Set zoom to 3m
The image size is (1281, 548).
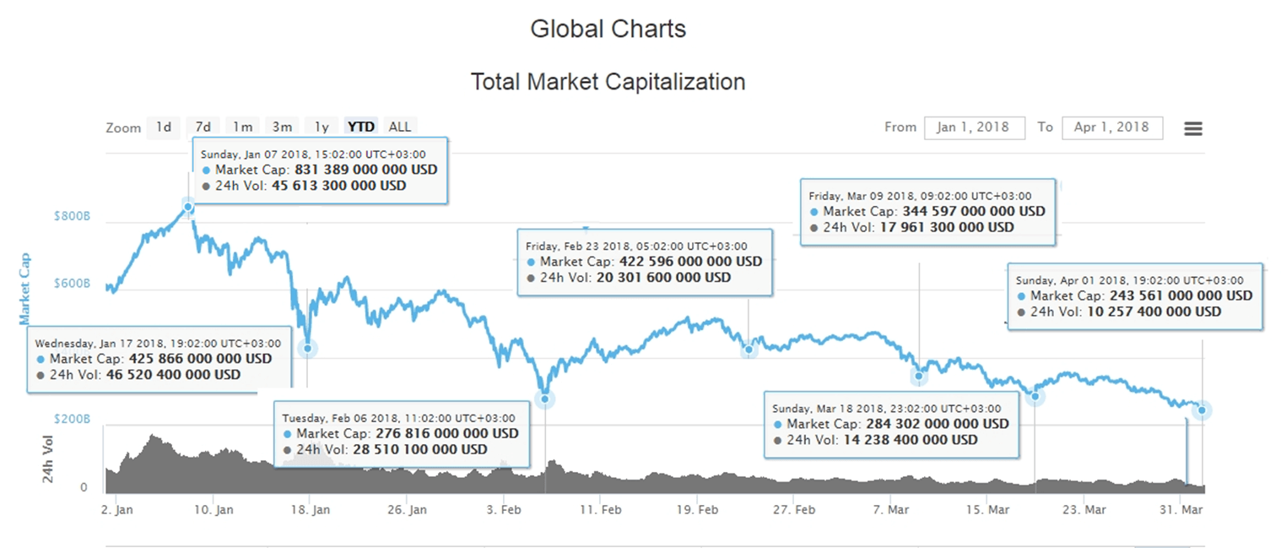pyautogui.click(x=282, y=127)
